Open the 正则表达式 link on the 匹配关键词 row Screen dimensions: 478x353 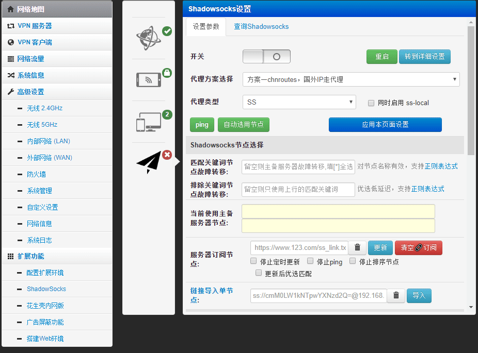tap(441, 166)
